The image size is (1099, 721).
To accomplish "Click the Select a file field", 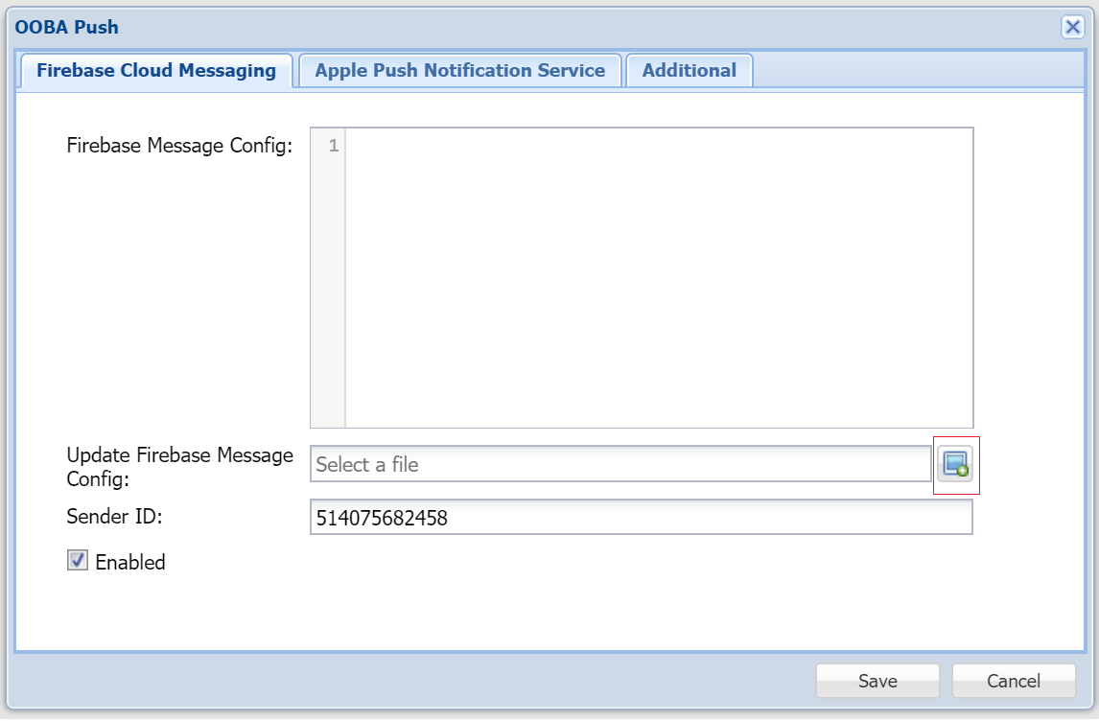I will [x=620, y=465].
